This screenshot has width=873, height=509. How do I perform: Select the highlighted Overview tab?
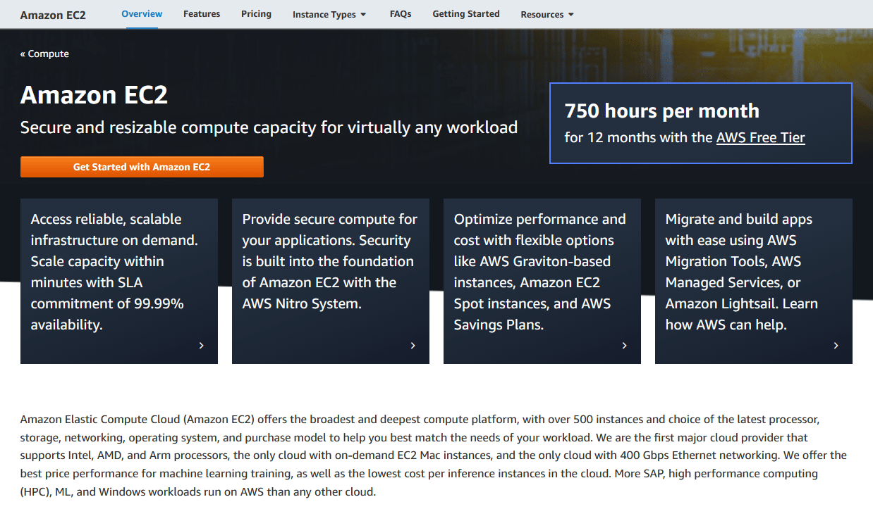point(142,13)
